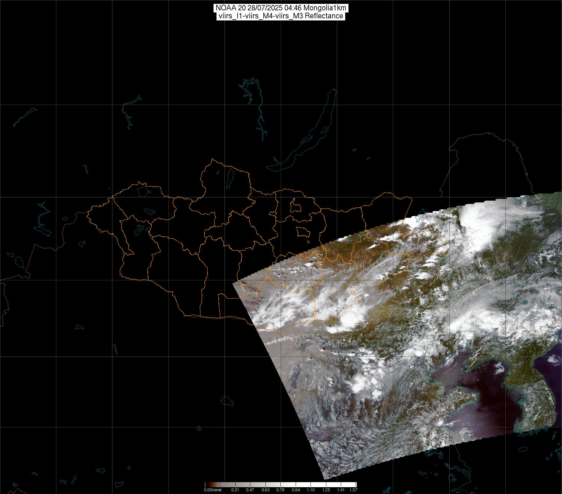Click the 'viirs_I1-viirs_M4-viirs_M3 Reflectance' subtitle label
562x494 pixels.
[x=281, y=16]
